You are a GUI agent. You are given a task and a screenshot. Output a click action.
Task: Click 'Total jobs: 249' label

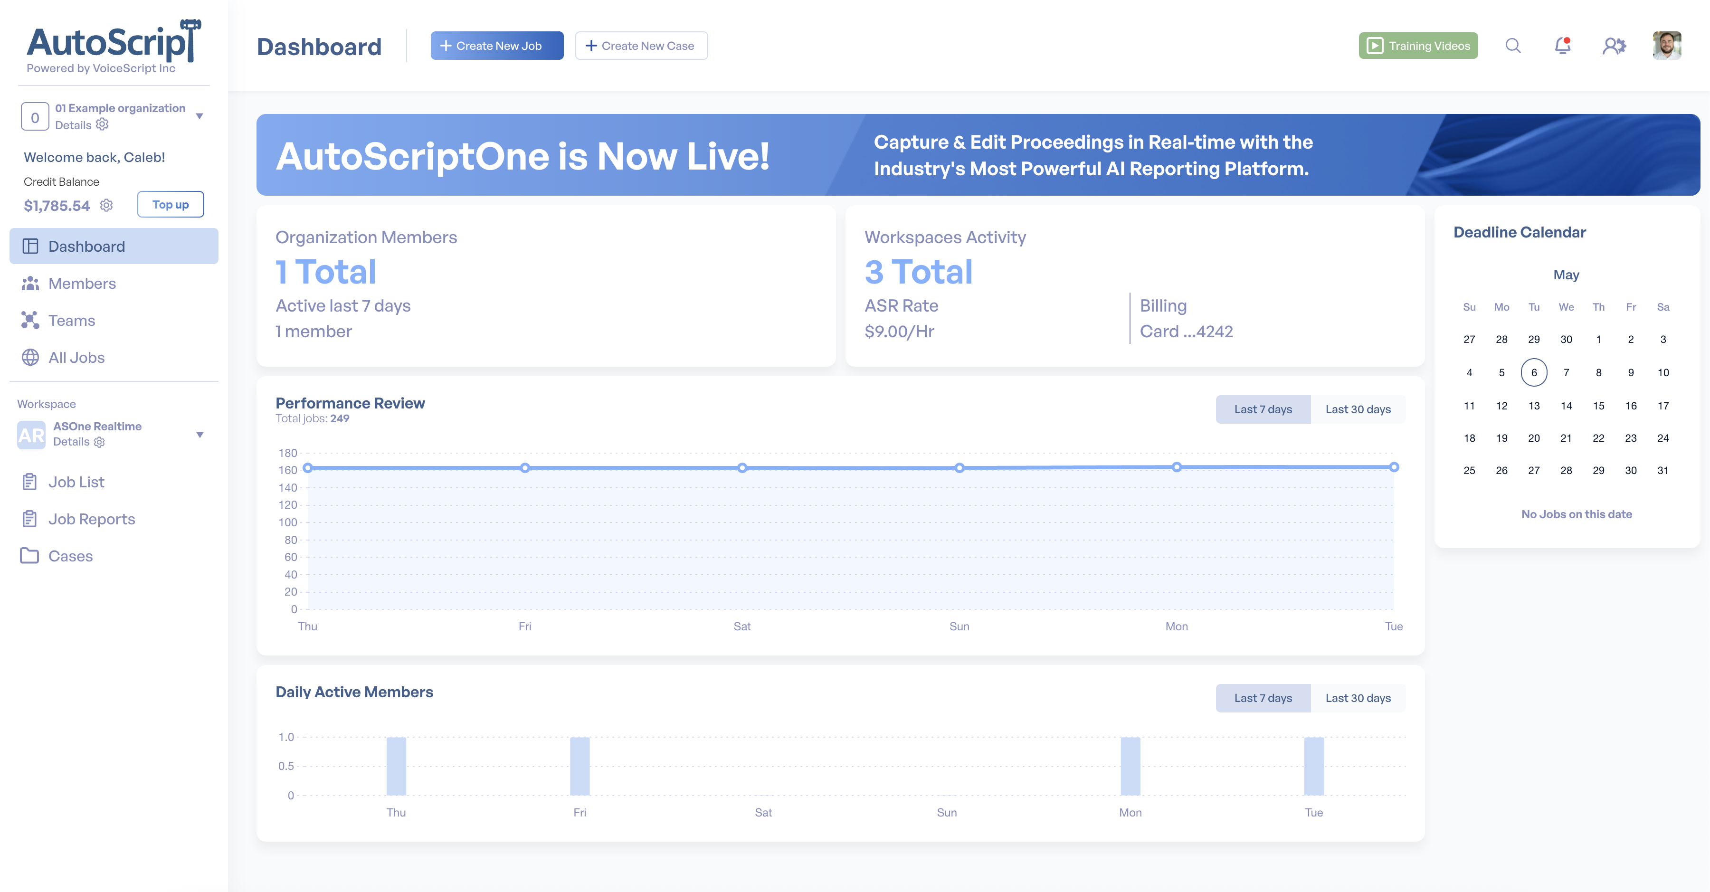[313, 419]
